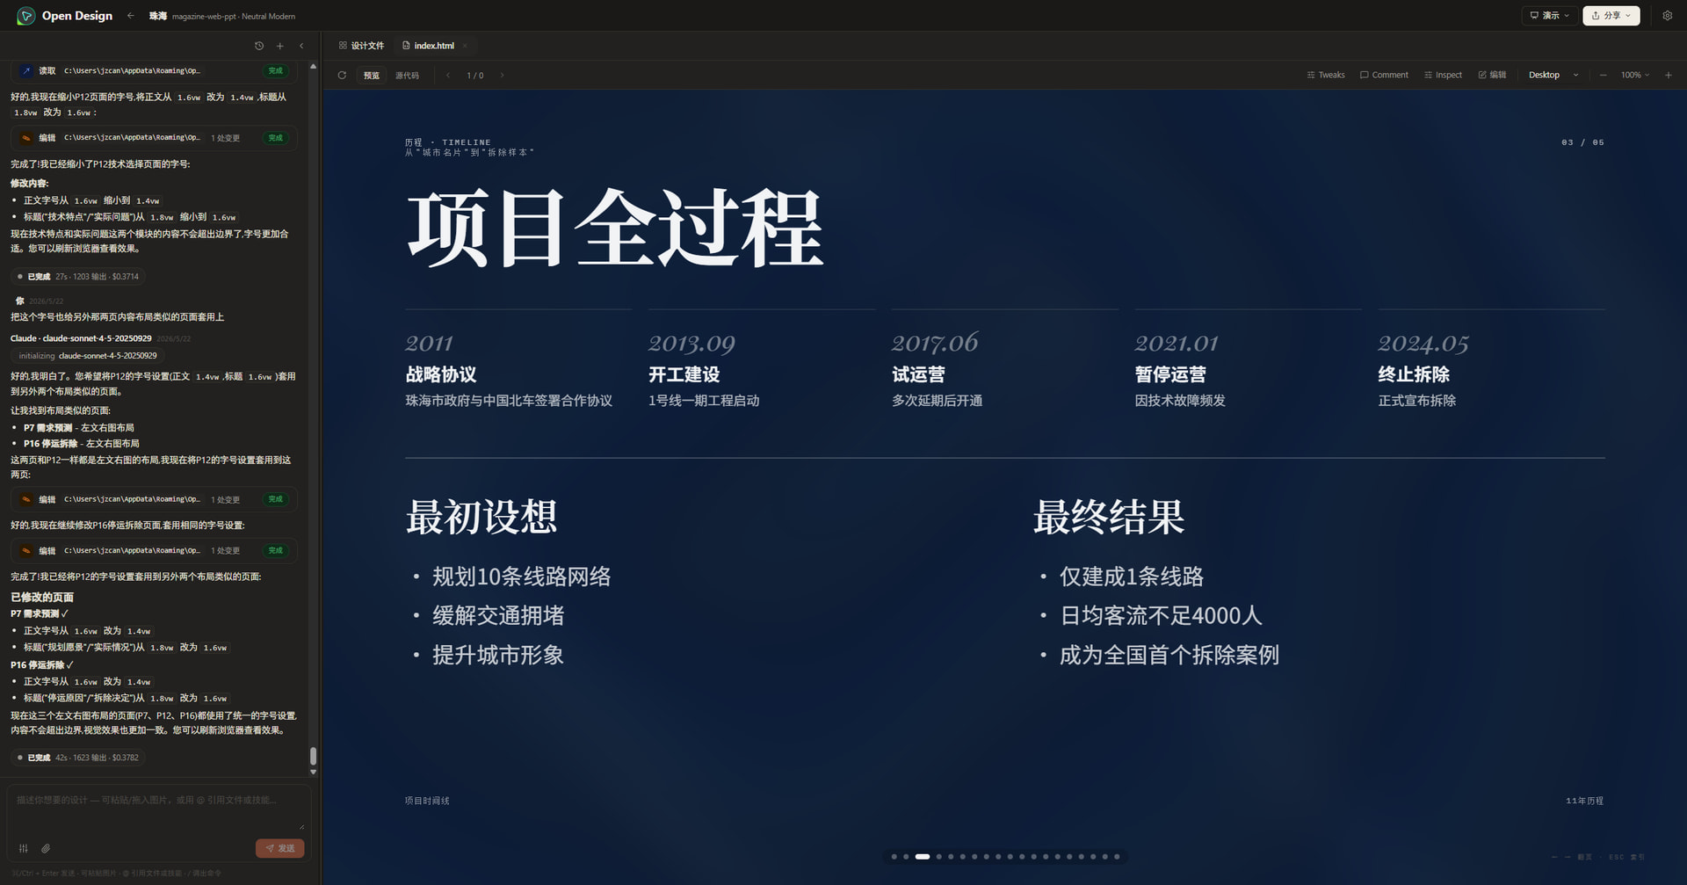Switch to the 设计文件 tab
1687x885 pixels.
[x=361, y=46]
